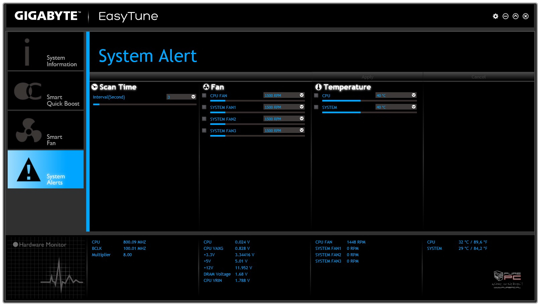Enable CPU FAN alert checkbox
The image size is (540, 306).
(204, 96)
